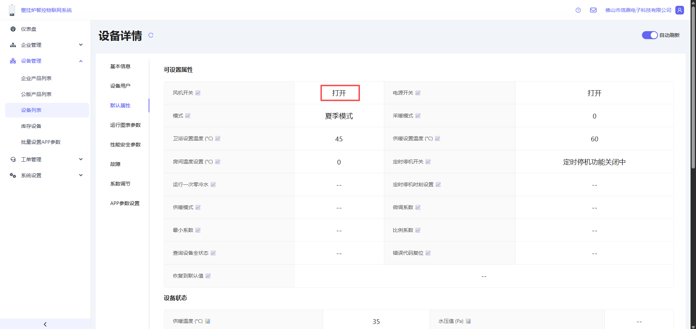Click the refresh icon beside 设备详情
The width and height of the screenshot is (696, 329).
(151, 35)
